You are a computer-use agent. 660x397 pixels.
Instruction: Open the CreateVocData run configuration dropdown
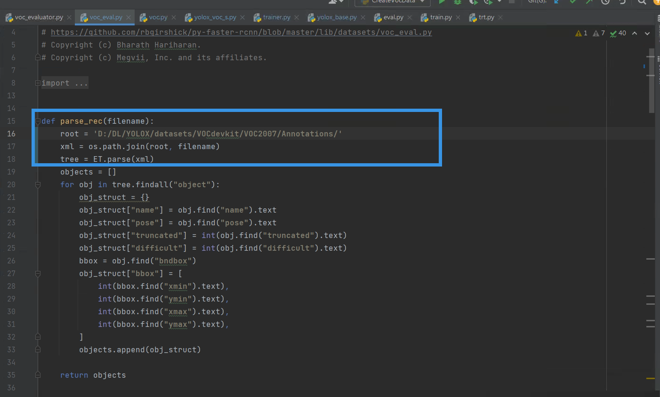(393, 2)
